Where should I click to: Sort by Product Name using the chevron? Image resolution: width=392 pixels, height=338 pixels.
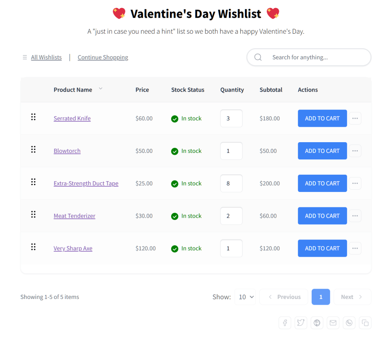100,89
